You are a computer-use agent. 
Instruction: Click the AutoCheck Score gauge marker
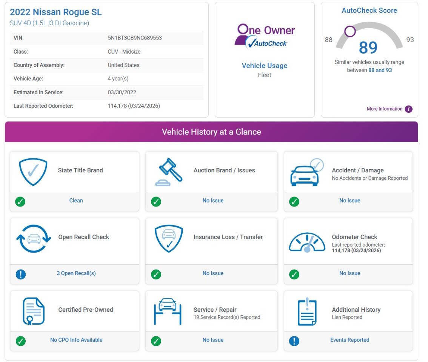(350, 31)
